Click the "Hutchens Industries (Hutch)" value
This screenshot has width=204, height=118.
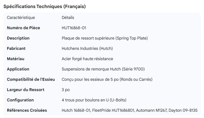pos(87,49)
